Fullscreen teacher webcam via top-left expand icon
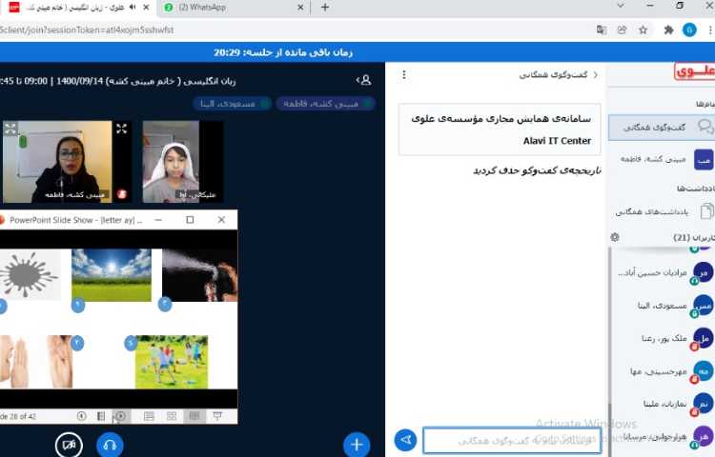This screenshot has height=457, width=715. point(10,129)
